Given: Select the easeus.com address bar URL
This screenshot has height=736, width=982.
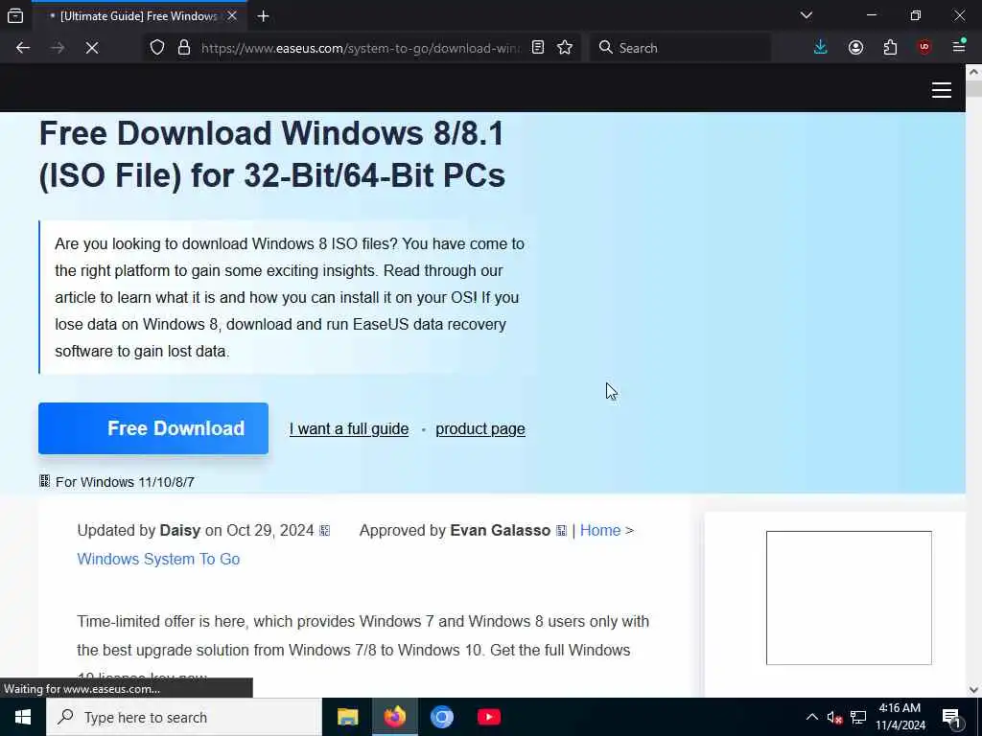Looking at the screenshot, I should coord(361,48).
